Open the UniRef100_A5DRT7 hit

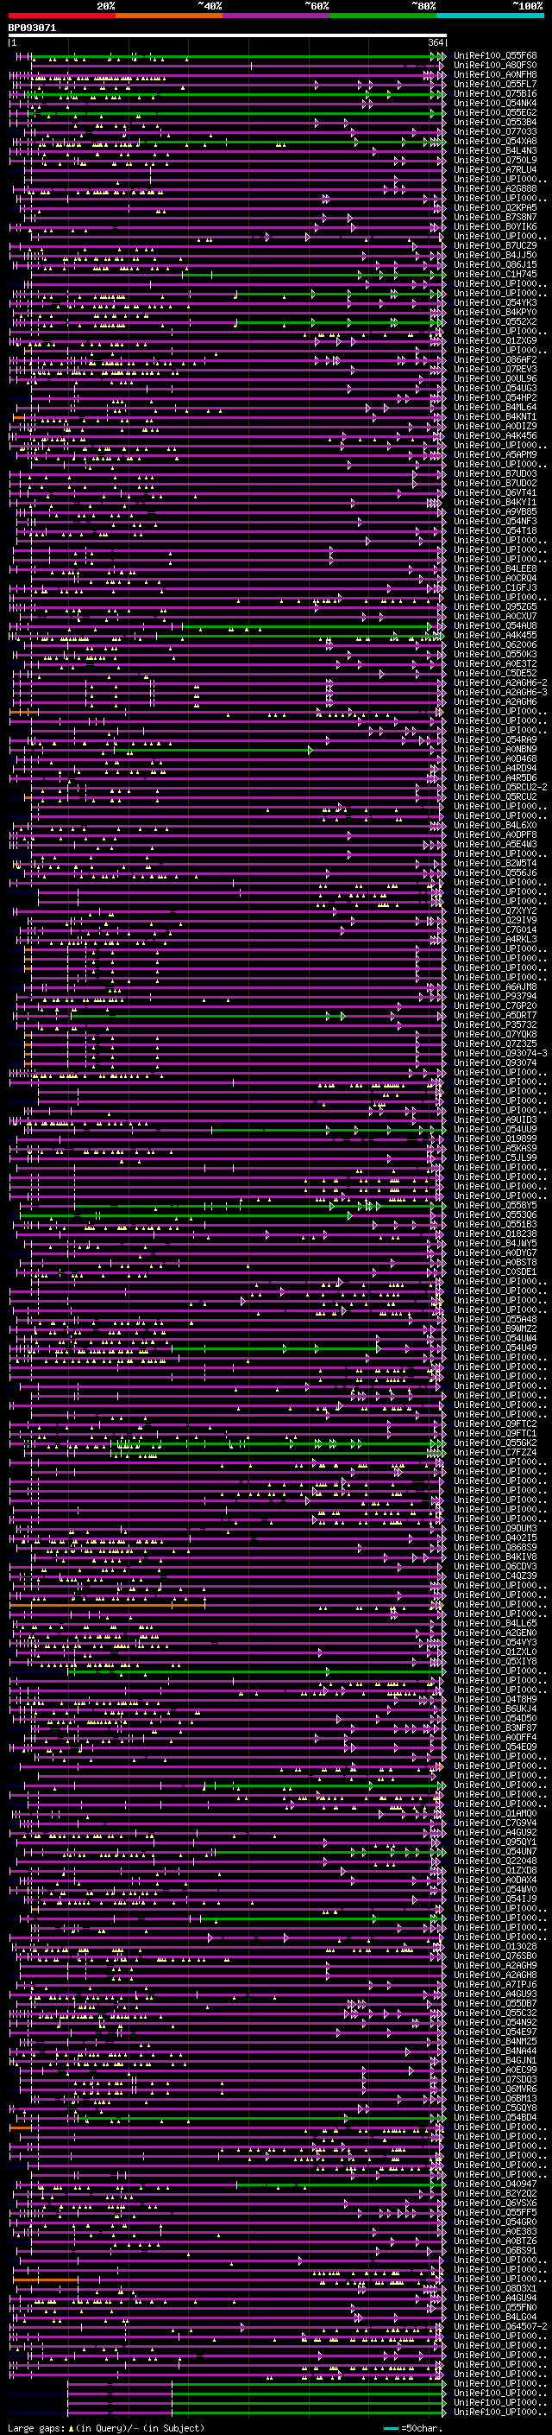point(494,1015)
